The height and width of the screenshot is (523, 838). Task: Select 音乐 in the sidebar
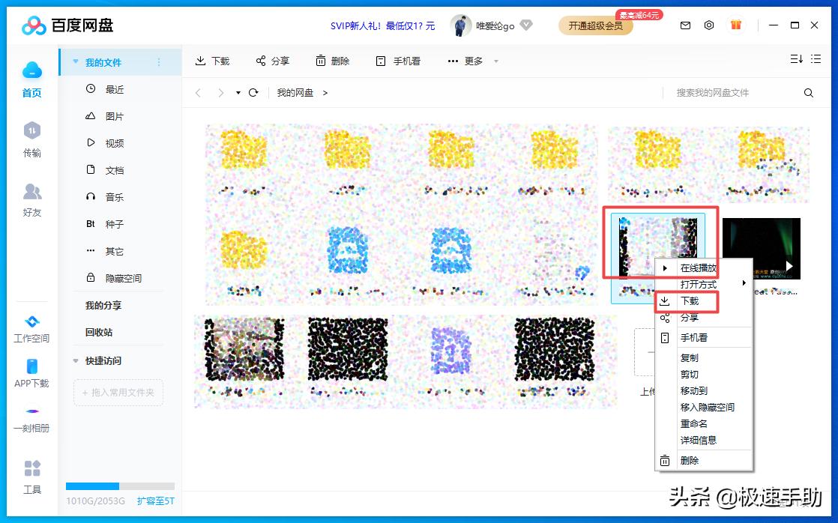tap(105, 197)
